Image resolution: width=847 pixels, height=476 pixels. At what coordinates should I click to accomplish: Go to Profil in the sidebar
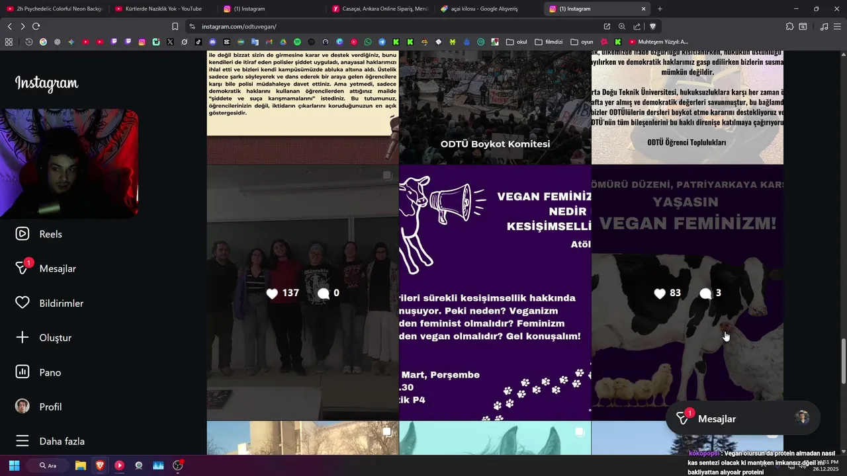tap(40, 407)
